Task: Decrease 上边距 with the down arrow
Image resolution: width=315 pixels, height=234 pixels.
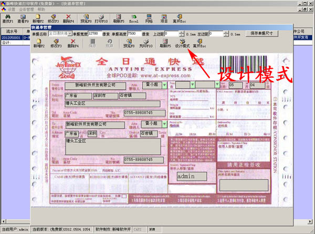Action: (x=182, y=35)
